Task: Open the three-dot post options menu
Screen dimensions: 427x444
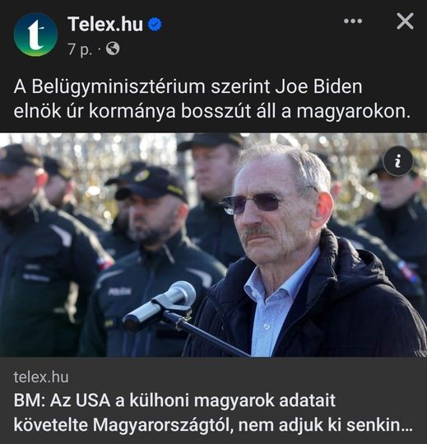Action: [353, 21]
